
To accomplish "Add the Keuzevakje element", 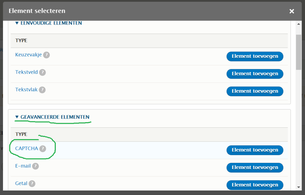I will tap(255, 56).
